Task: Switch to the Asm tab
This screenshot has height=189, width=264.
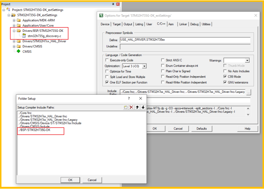Action: point(171,24)
